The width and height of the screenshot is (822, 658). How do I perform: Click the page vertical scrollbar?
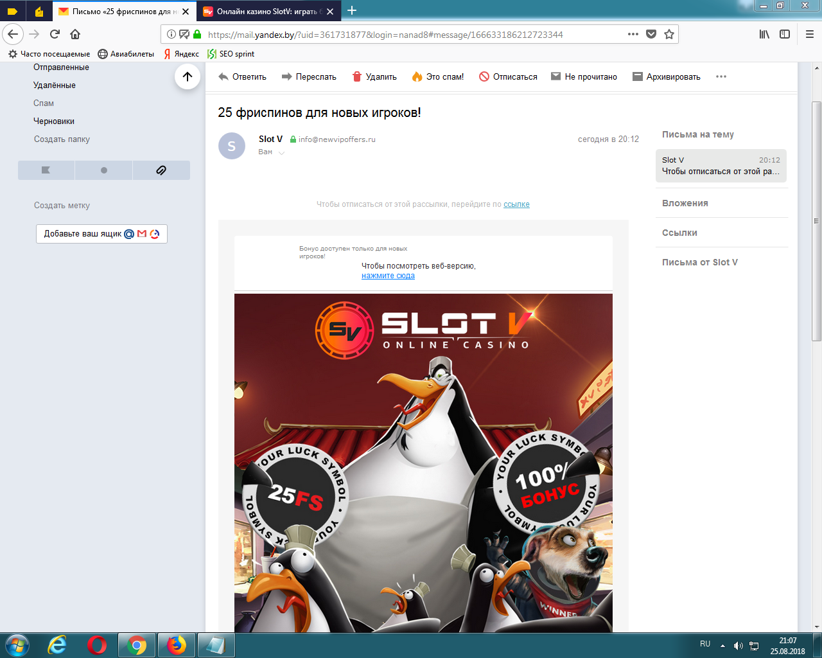pos(817,221)
